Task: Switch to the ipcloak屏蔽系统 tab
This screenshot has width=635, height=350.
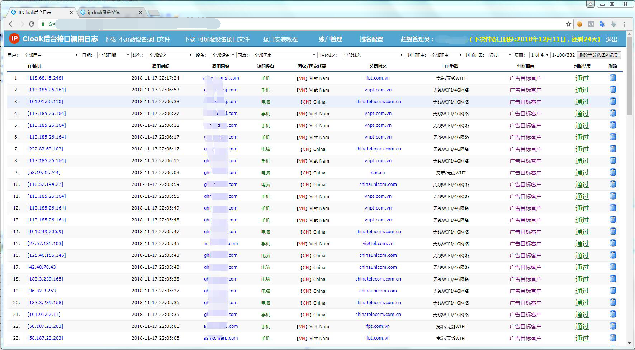Action: coord(104,13)
